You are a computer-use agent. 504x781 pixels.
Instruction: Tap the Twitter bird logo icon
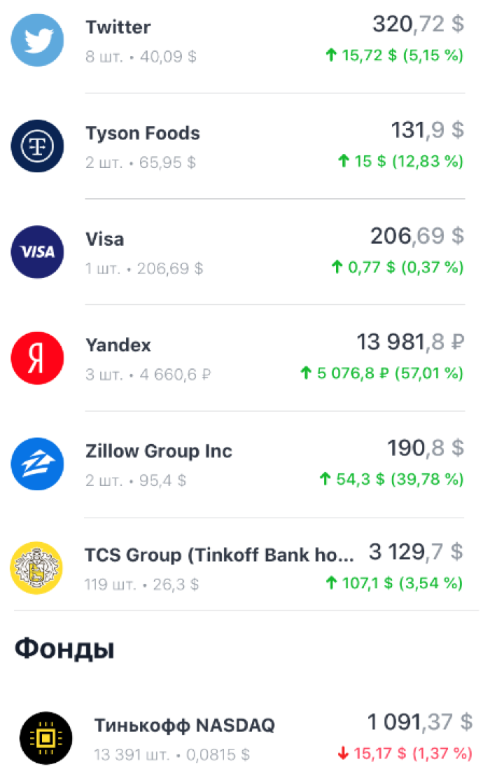click(x=37, y=40)
